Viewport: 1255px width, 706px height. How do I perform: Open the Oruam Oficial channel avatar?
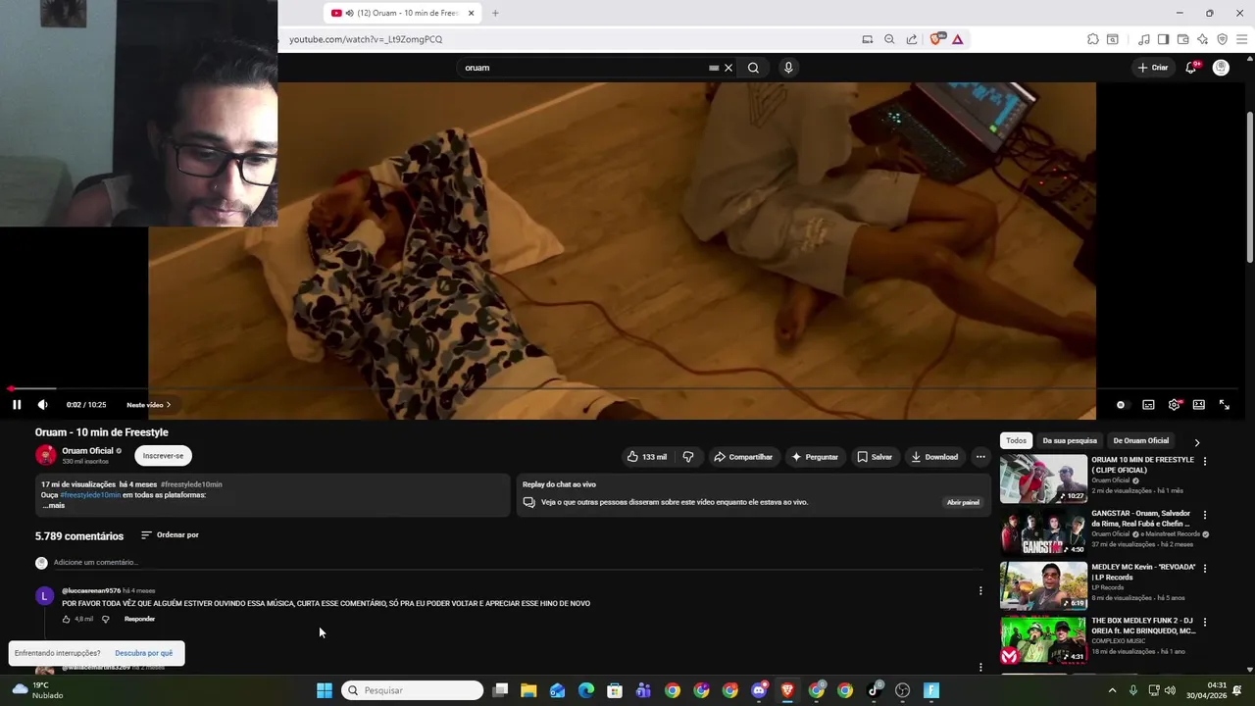[45, 455]
